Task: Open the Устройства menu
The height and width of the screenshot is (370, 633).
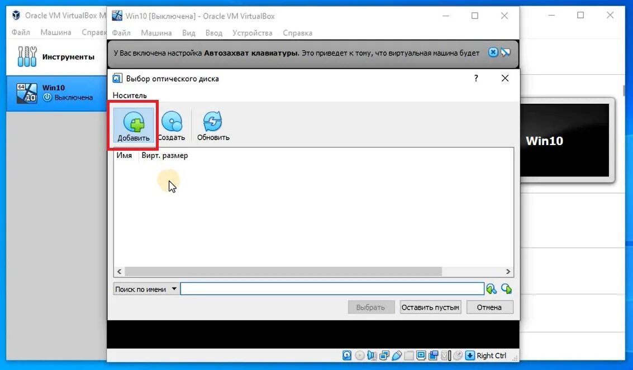Action: click(253, 33)
